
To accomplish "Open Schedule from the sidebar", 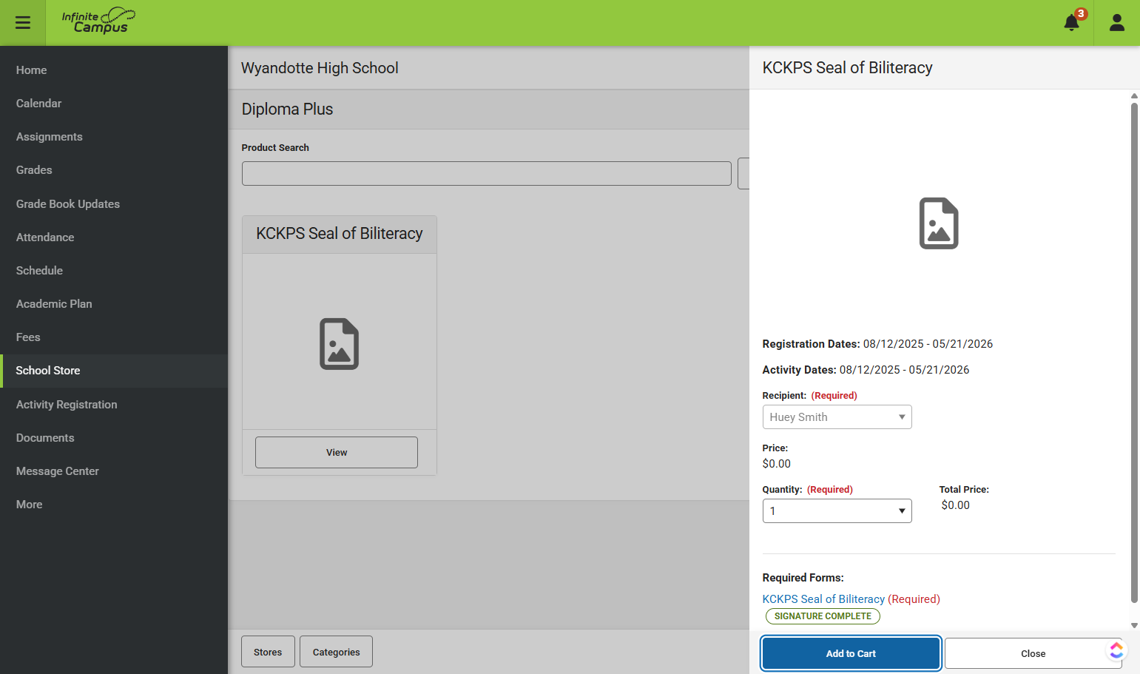I will click(x=114, y=271).
